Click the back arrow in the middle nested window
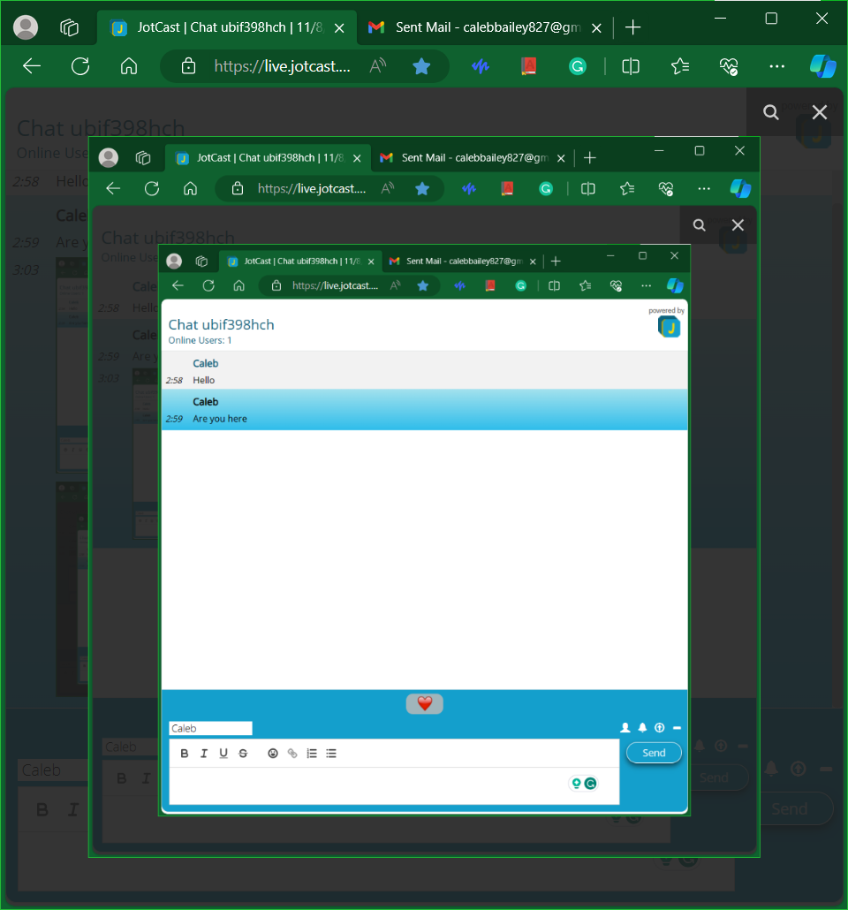The width and height of the screenshot is (848, 910). [113, 188]
